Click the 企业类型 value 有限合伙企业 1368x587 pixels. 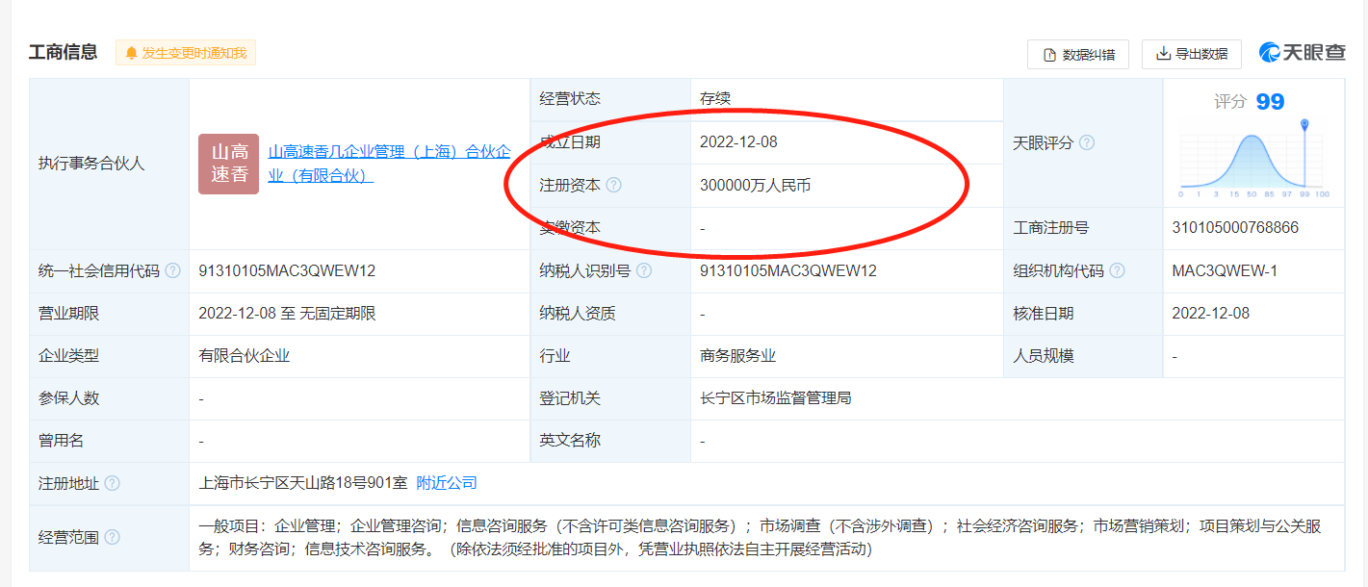pos(244,355)
